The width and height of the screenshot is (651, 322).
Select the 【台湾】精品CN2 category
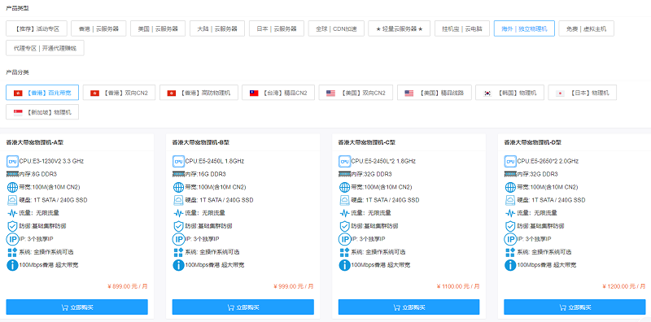(x=278, y=93)
